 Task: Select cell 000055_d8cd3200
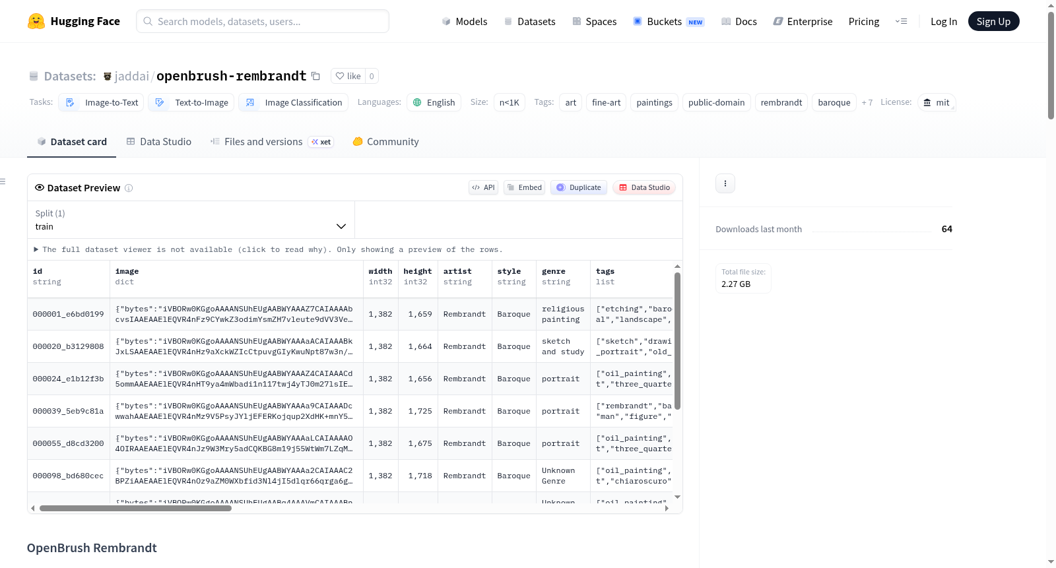(68, 443)
